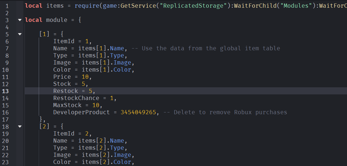
Task: Click the "ReplicatedStorage" string on line 1
Action: coord(193,6)
